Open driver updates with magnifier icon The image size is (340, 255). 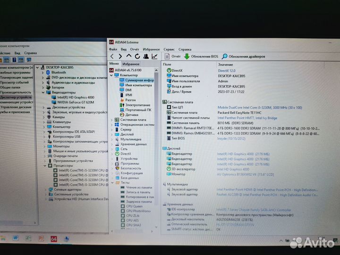tap(243, 56)
